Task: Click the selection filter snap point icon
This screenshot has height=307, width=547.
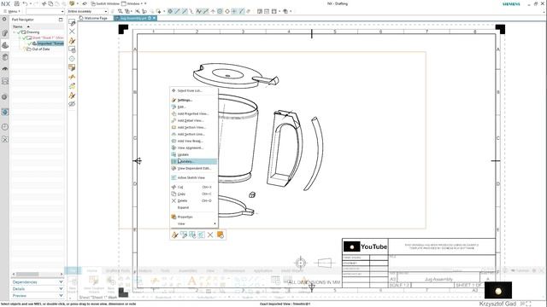Action: tap(170, 11)
